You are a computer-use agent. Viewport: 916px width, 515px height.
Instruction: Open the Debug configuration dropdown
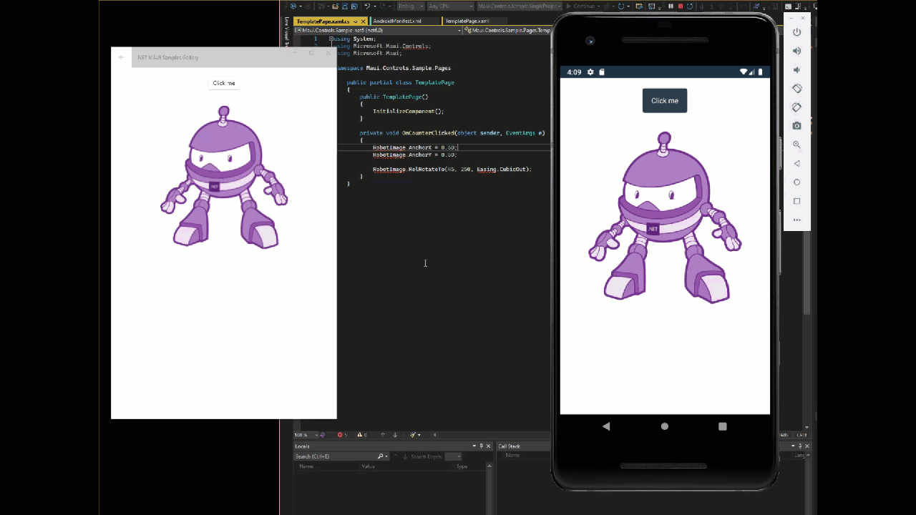pyautogui.click(x=410, y=6)
